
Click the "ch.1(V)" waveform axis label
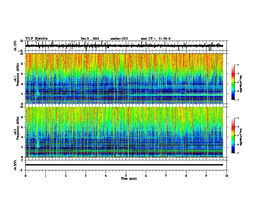(15, 46)
